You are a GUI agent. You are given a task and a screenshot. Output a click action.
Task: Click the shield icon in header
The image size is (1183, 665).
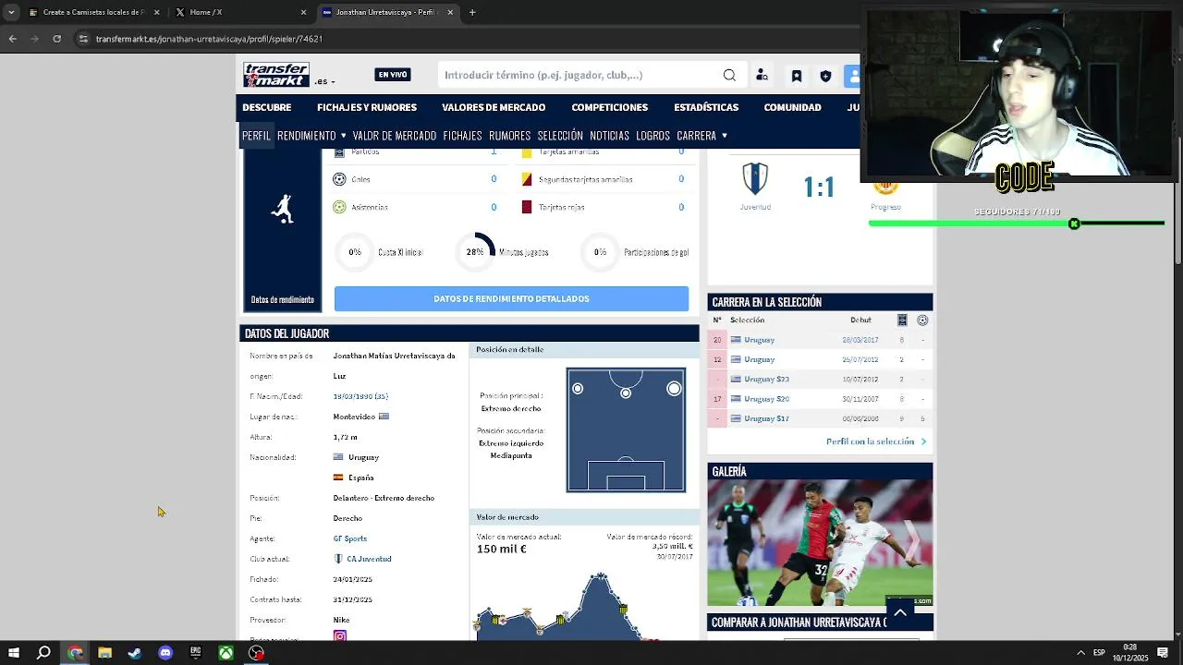pyautogui.click(x=825, y=76)
